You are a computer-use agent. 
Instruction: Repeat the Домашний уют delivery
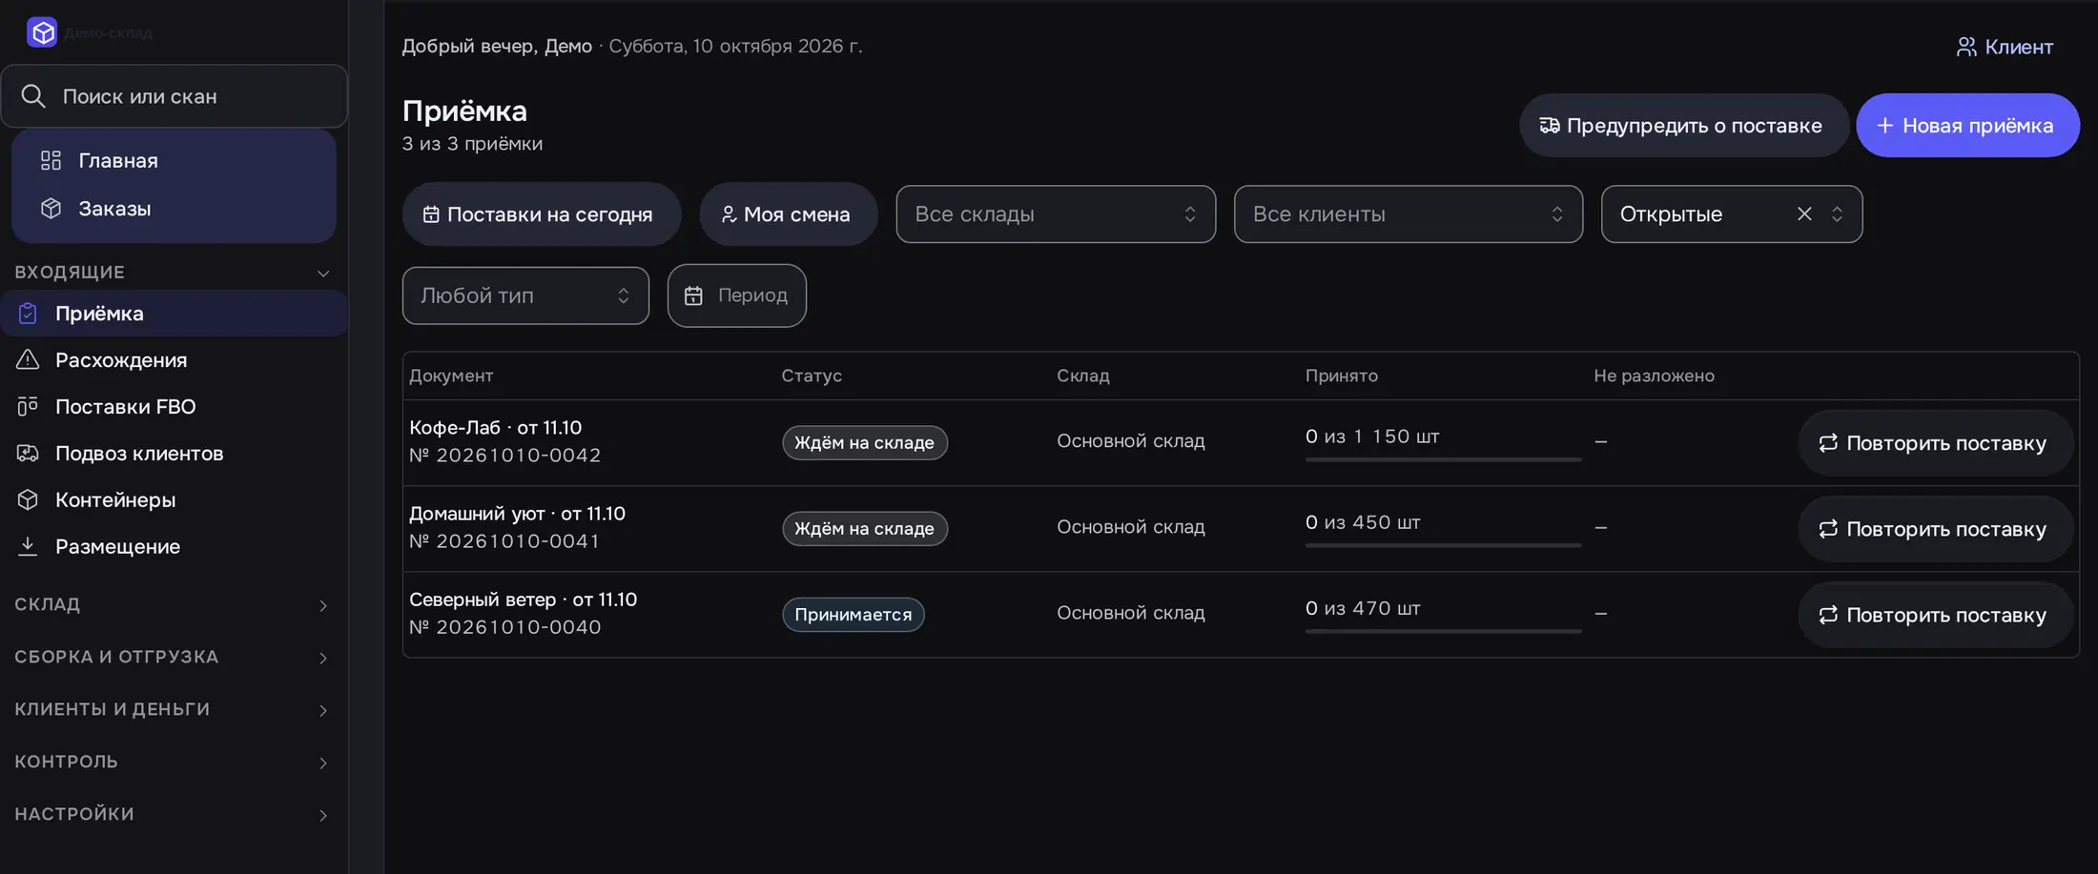1936,529
